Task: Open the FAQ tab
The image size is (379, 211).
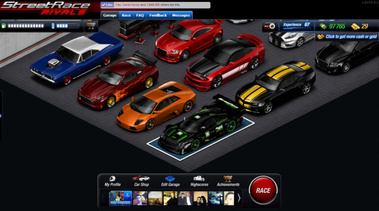Action: click(x=140, y=15)
